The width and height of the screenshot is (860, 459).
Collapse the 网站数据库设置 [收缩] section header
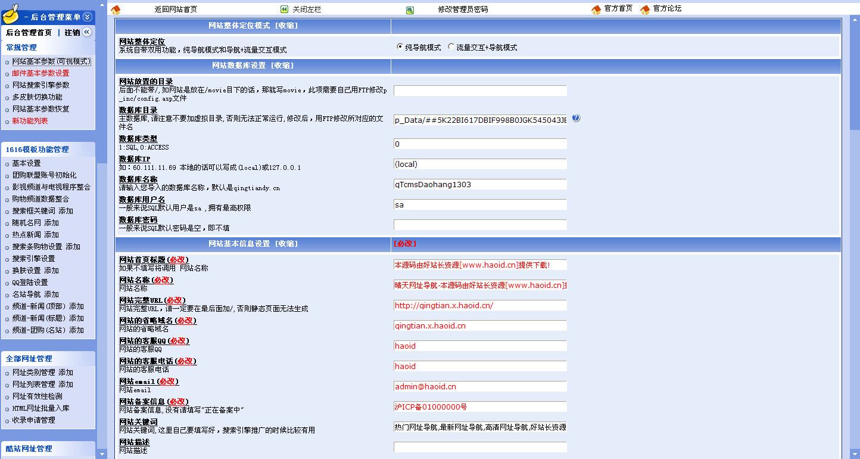(x=253, y=66)
